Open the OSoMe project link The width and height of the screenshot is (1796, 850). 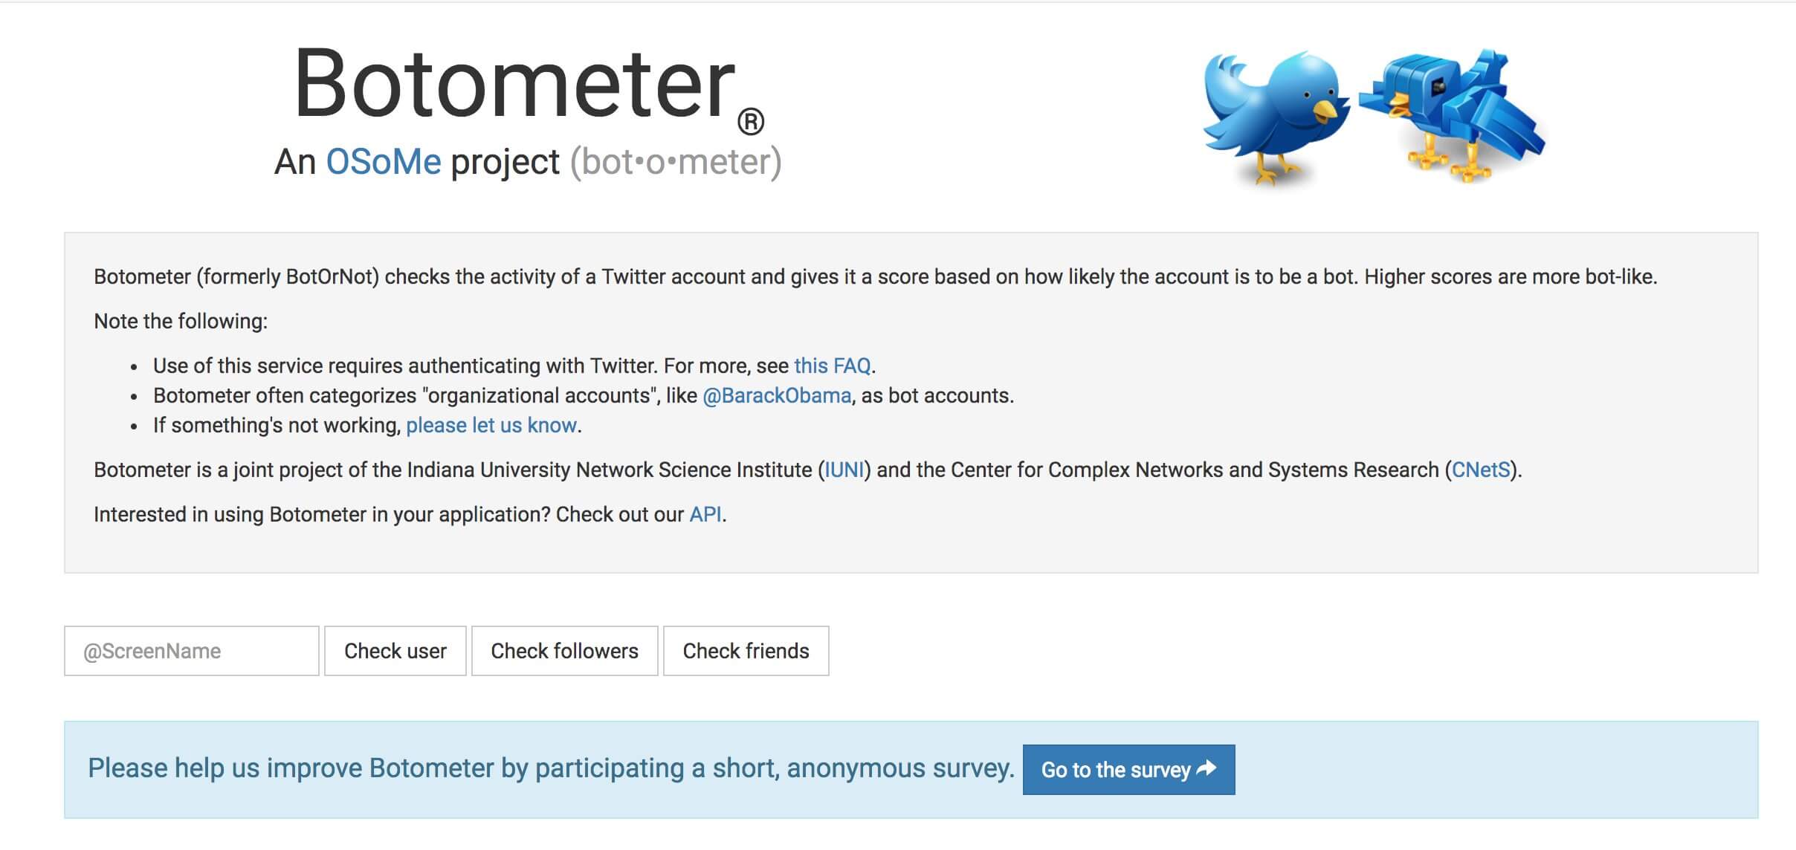point(384,162)
